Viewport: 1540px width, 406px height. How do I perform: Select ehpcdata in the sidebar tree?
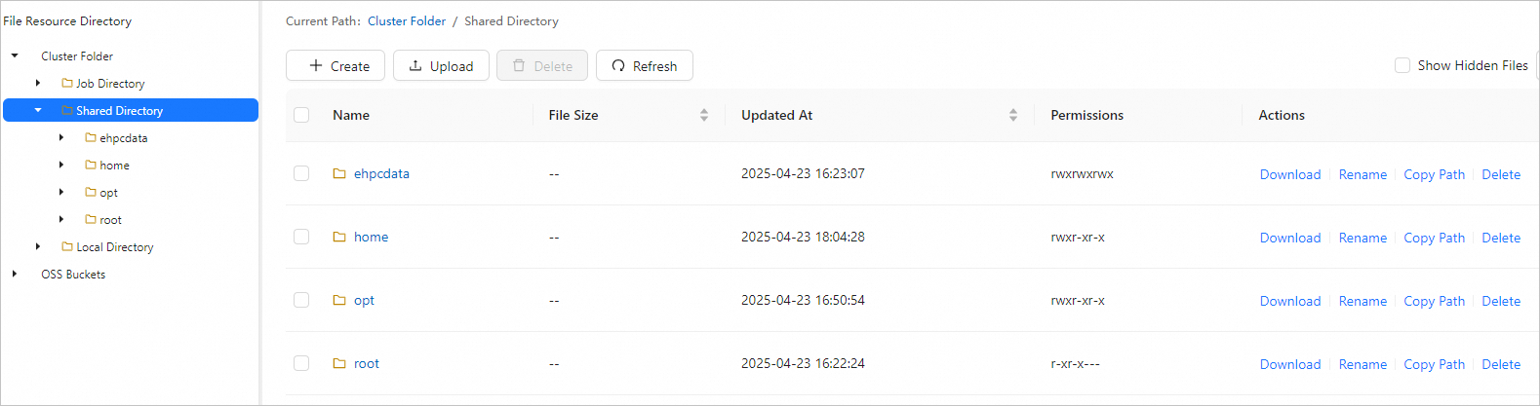point(123,138)
